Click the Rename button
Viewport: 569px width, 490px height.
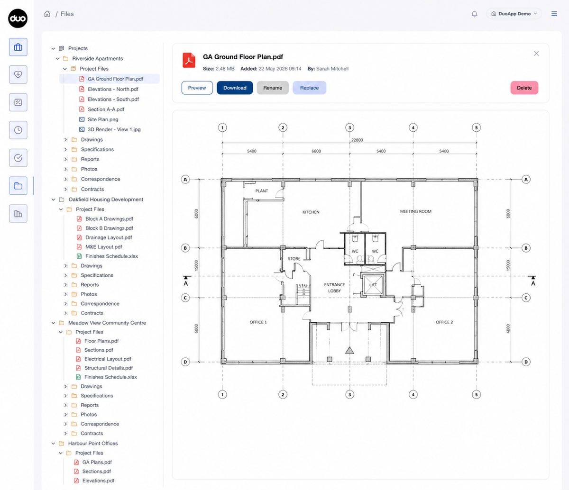point(273,88)
